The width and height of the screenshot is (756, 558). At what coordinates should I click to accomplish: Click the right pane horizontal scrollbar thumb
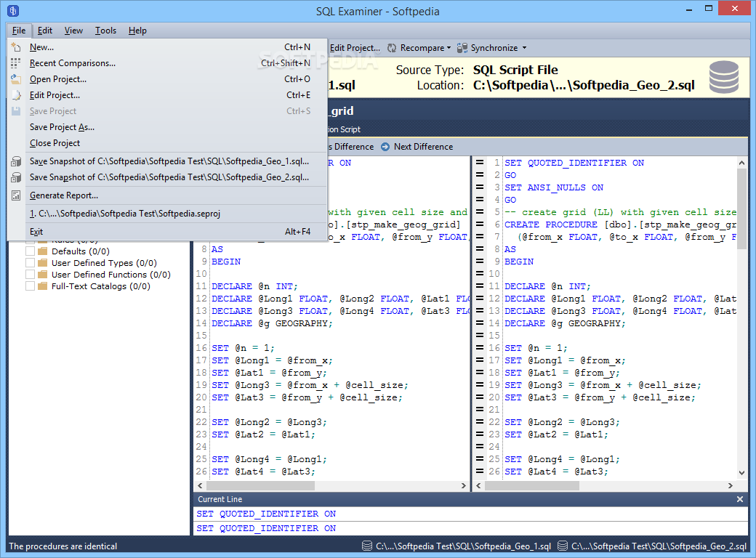pos(532,486)
